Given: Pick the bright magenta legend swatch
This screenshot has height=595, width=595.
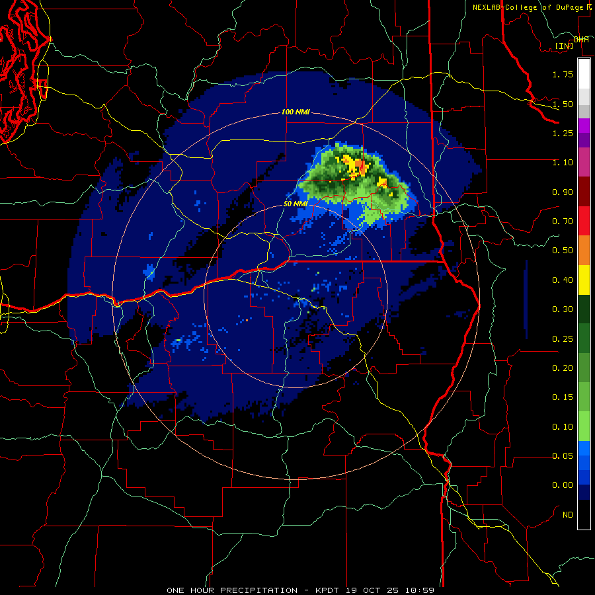Looking at the screenshot, I should [x=584, y=126].
